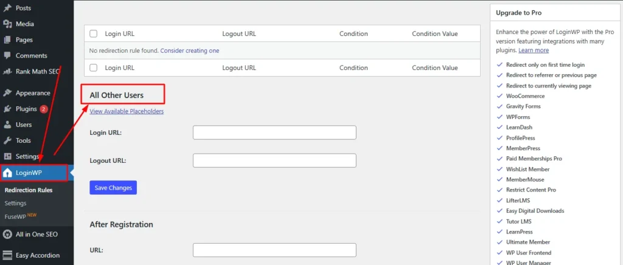The width and height of the screenshot is (623, 265).
Task: Click the Upgrade to Pro heading
Action: click(518, 13)
